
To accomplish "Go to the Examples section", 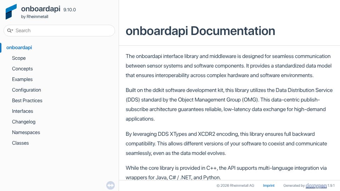I will point(22,79).
